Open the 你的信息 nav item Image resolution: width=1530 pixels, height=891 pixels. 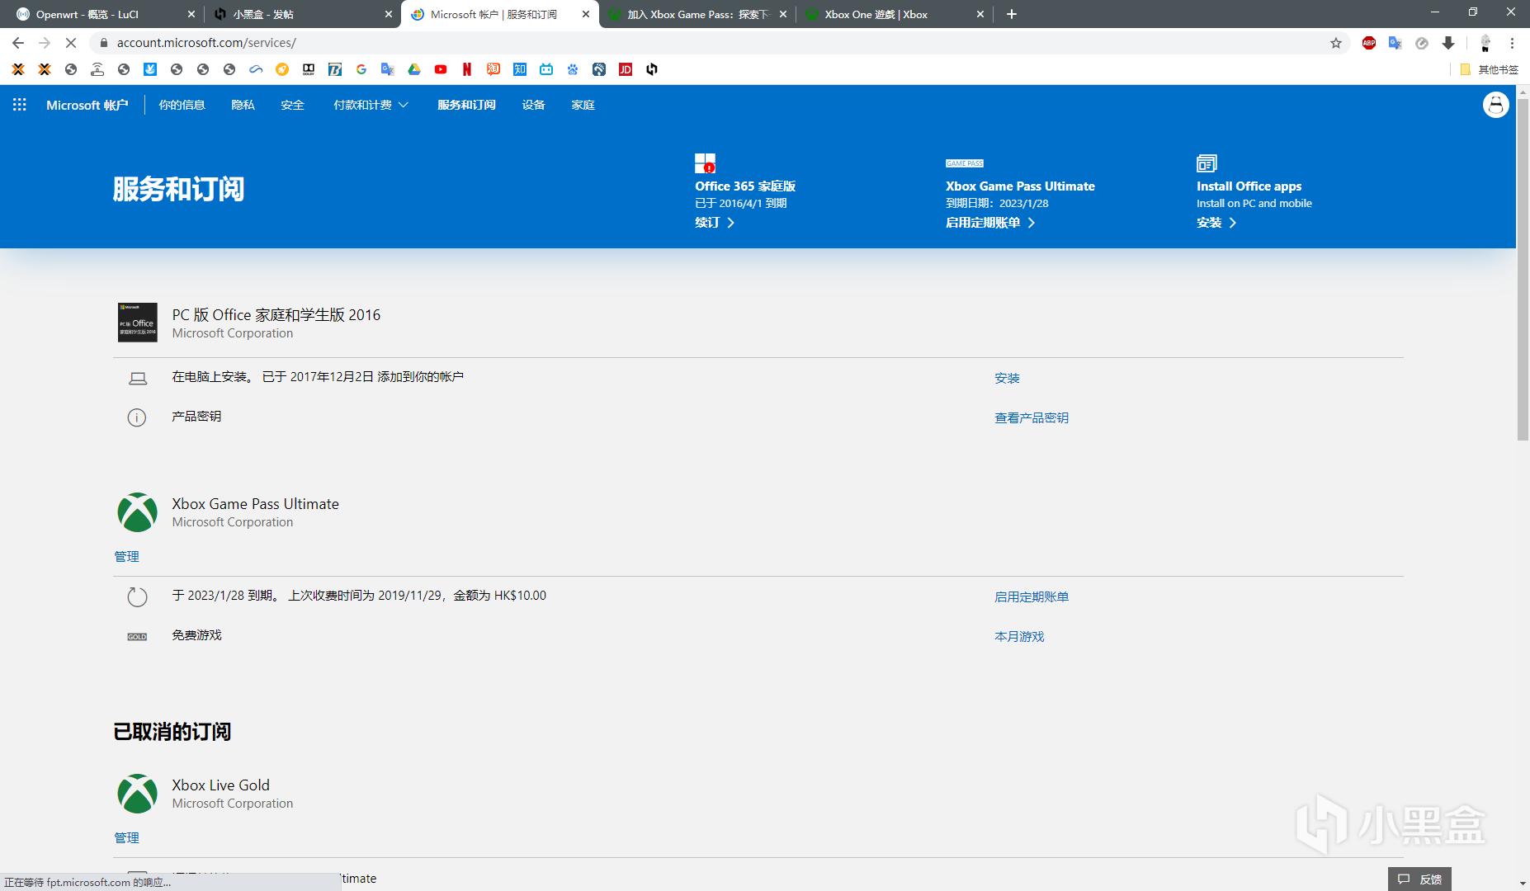click(x=182, y=105)
